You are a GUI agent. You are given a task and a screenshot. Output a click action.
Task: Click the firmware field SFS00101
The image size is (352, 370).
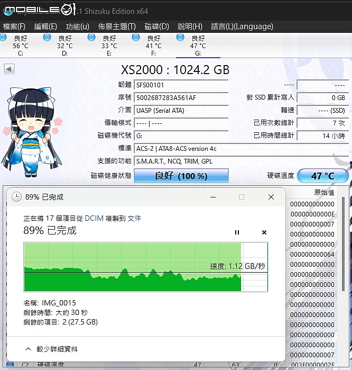pyautogui.click(x=181, y=85)
